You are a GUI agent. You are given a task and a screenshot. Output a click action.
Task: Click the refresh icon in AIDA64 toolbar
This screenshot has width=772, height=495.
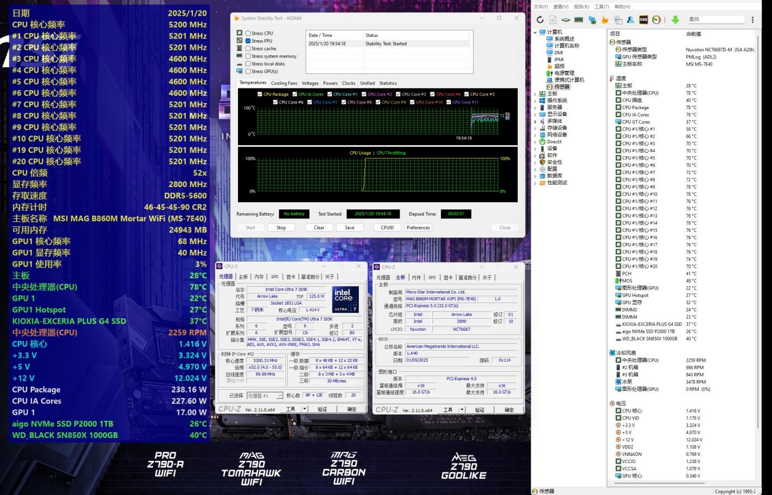click(540, 20)
